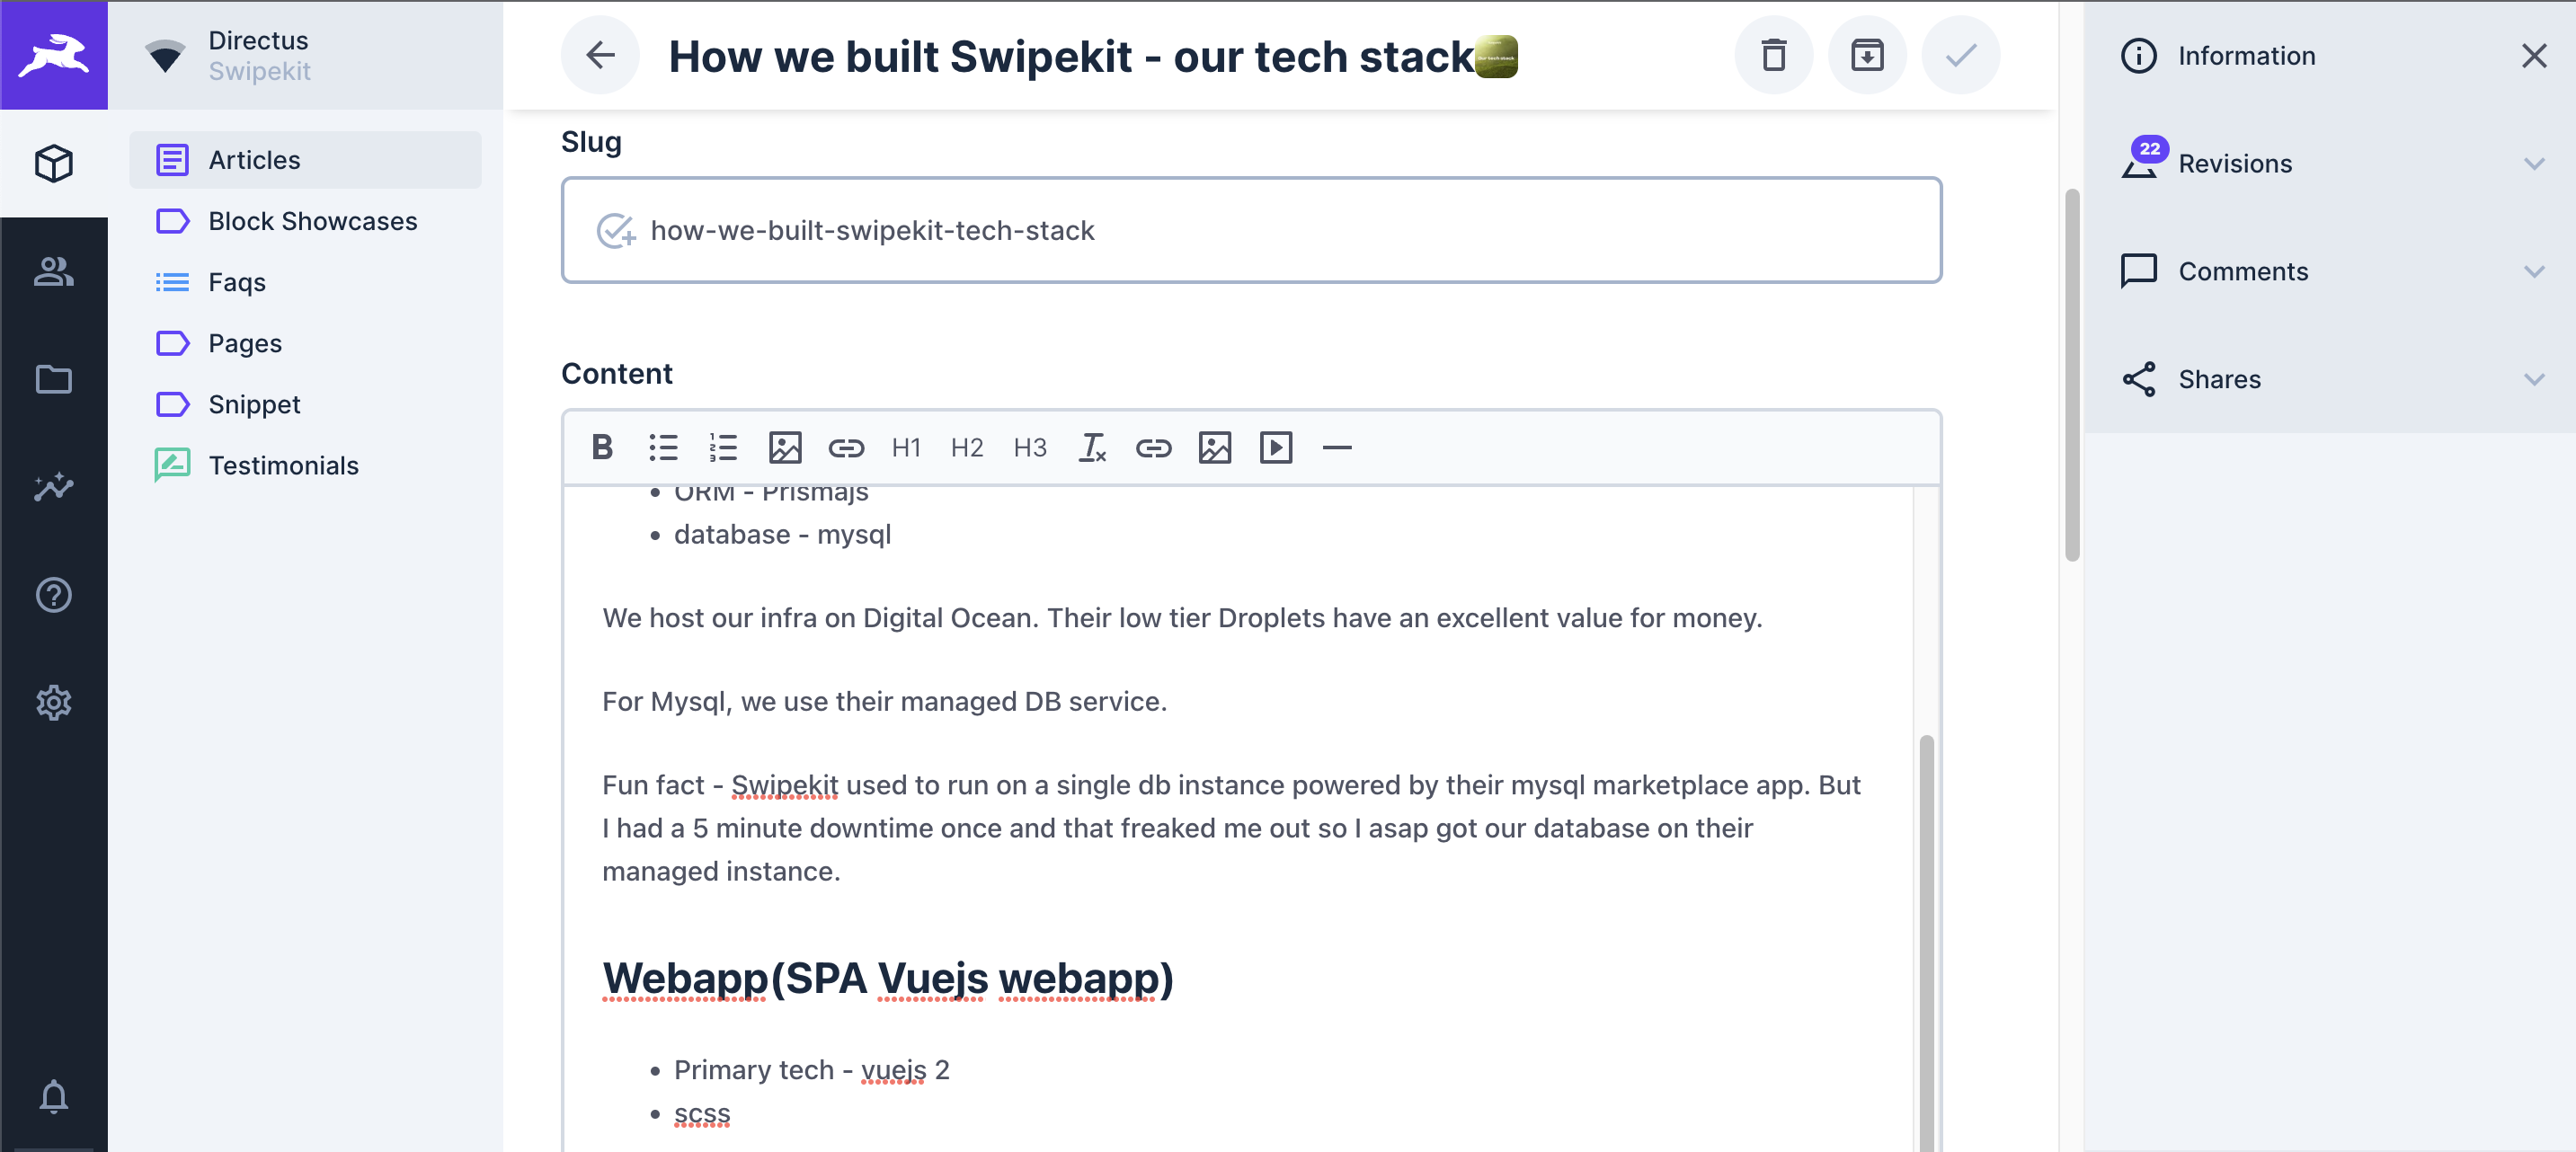Screen dimensions: 2576x1152
Task: Open the notifications bell icon
Action: click(x=54, y=1097)
